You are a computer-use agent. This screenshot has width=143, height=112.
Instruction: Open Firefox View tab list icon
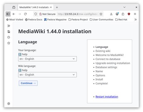[x=14, y=7]
